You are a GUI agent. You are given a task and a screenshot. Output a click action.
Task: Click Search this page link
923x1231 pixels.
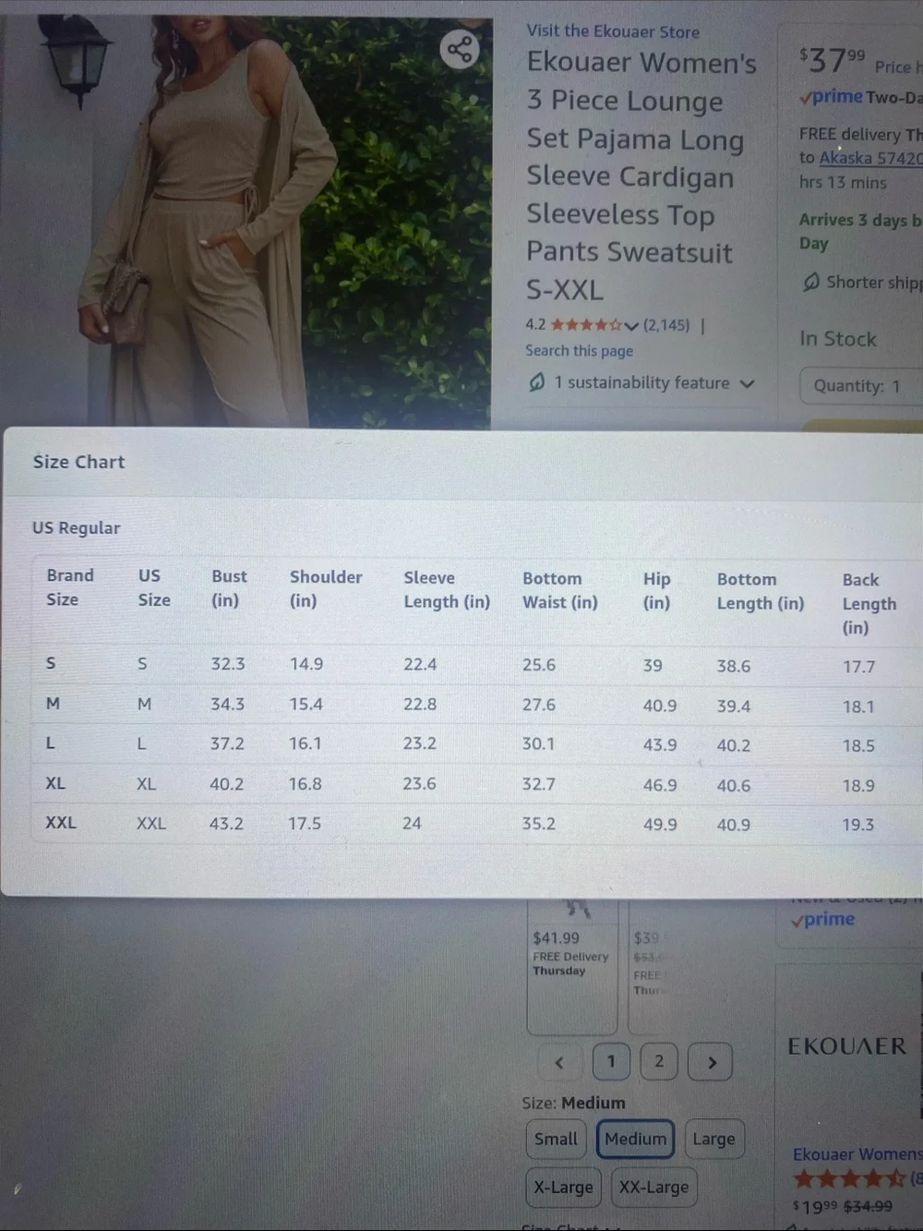pyautogui.click(x=579, y=351)
